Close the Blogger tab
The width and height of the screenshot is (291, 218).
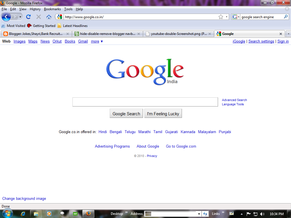click(x=68, y=34)
